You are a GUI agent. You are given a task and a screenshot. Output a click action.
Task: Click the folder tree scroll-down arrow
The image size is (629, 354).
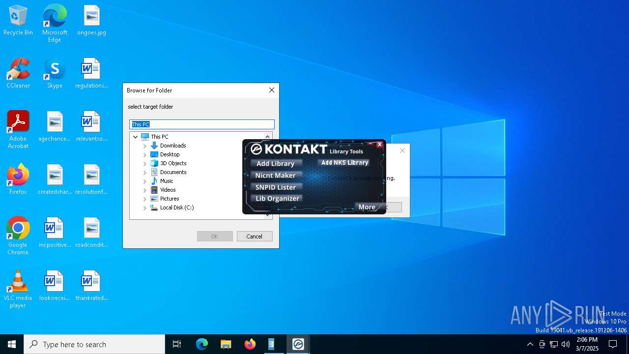point(268,215)
